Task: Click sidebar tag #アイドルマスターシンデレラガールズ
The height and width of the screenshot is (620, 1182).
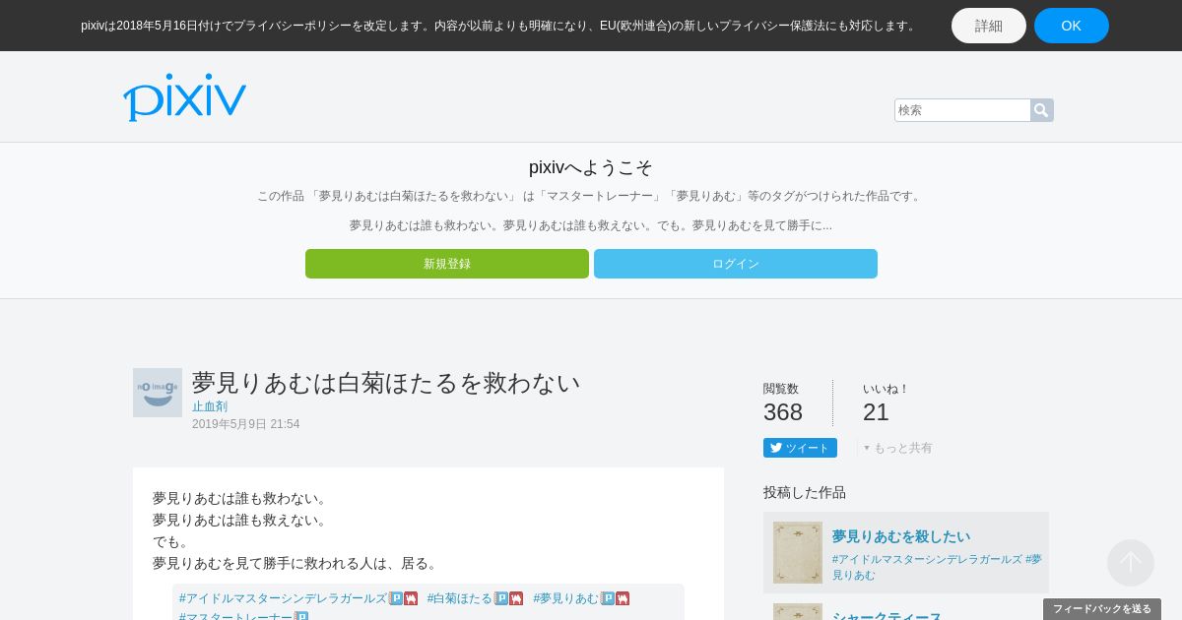Action: click(x=927, y=559)
